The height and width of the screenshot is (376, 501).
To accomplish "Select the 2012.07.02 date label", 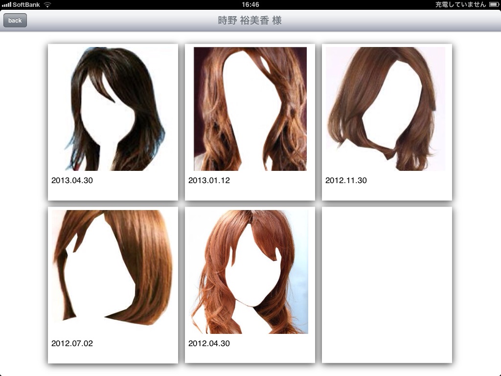I will 72,343.
